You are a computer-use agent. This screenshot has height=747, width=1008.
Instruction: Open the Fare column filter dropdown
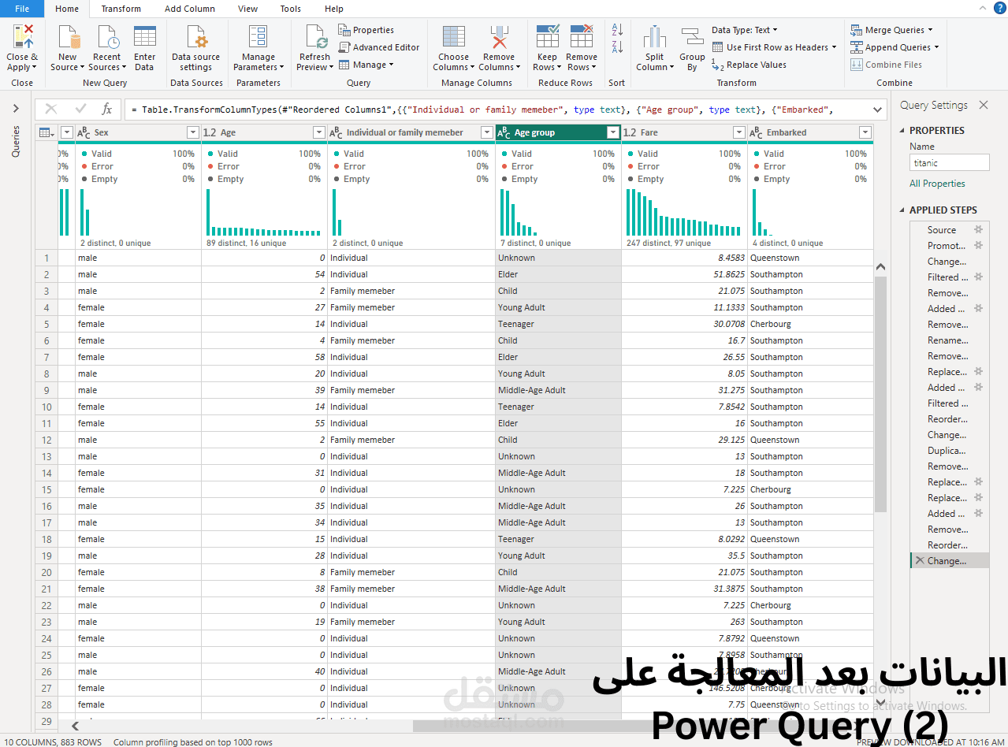[739, 132]
